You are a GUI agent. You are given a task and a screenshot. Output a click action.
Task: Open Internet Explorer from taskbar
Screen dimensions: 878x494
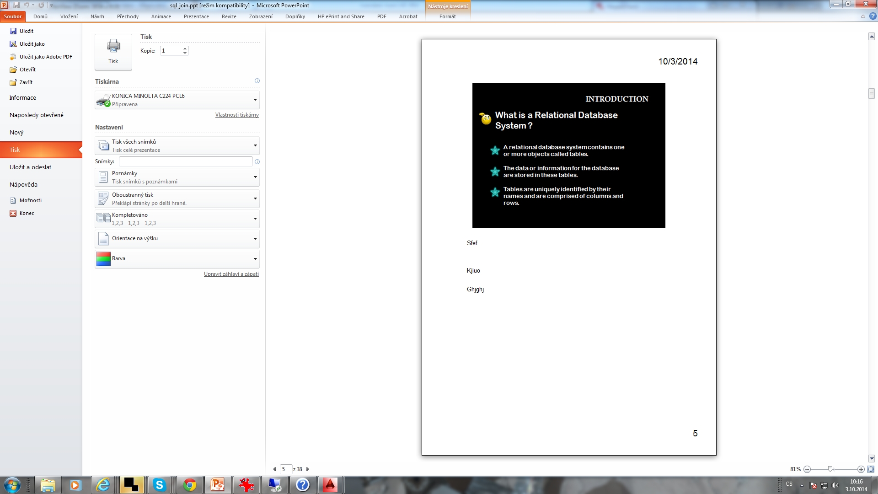click(103, 485)
